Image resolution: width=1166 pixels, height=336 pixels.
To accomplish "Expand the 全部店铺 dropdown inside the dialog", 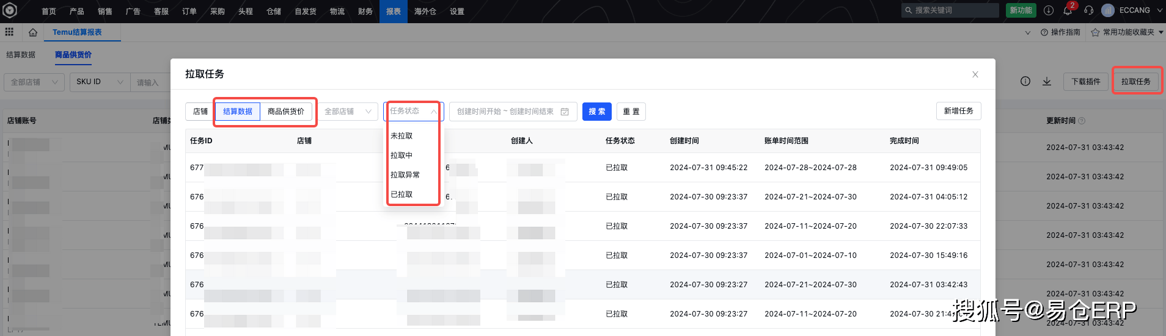I will [x=347, y=112].
